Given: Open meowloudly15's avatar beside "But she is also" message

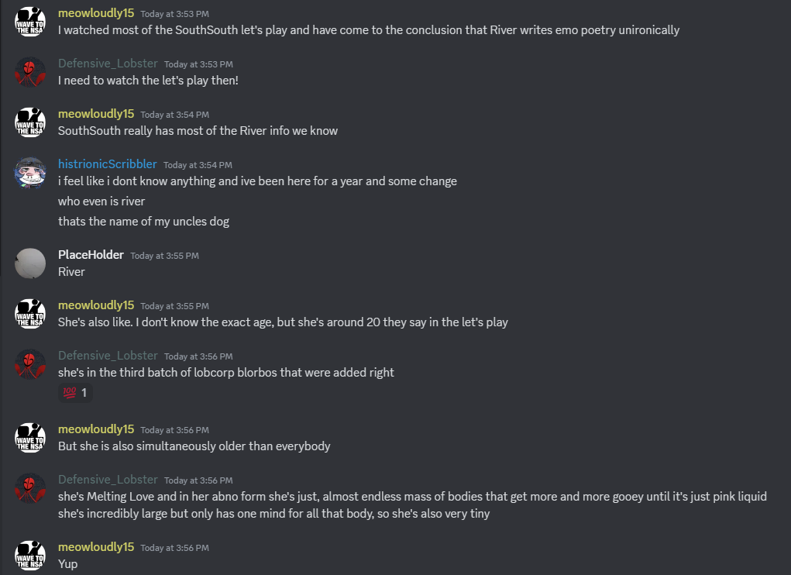Looking at the screenshot, I should tap(30, 438).
